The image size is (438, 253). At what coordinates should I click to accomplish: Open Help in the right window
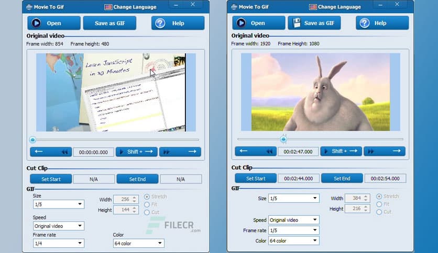click(x=382, y=23)
